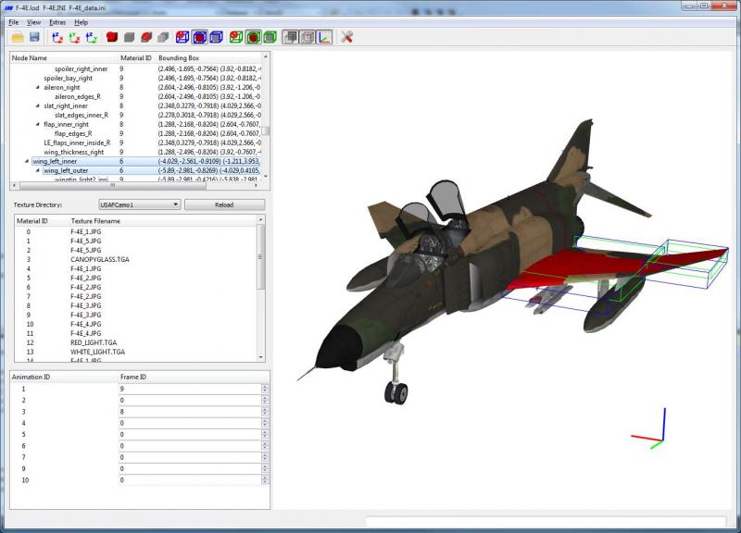
Task: Click the texture list vertical scrollbar
Action: [x=261, y=289]
